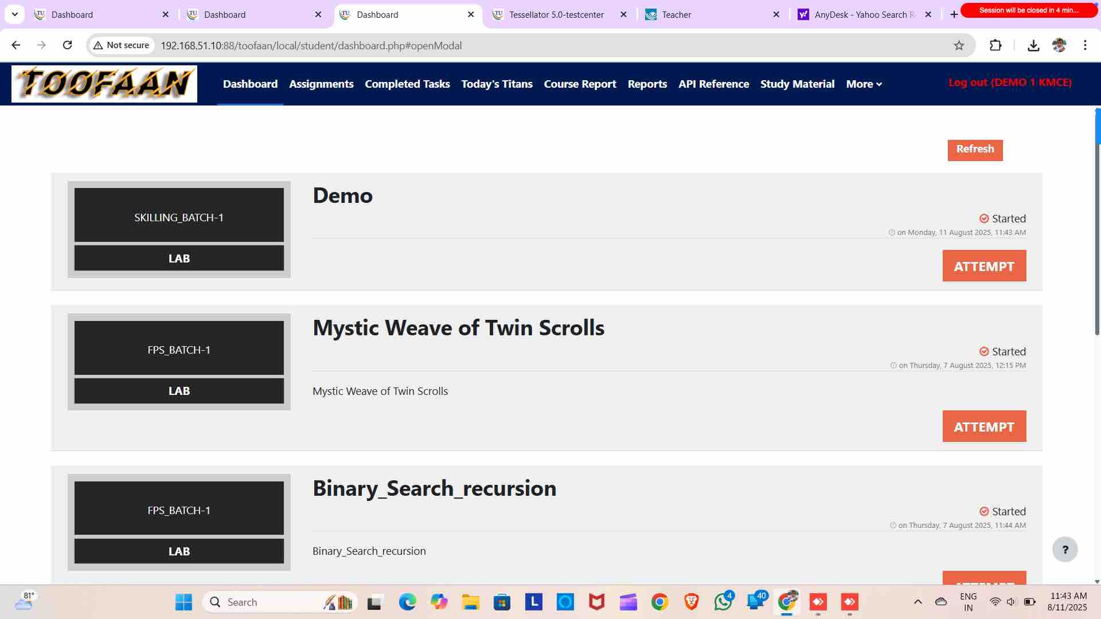This screenshot has width=1101, height=619.
Task: Click the Refresh button
Action: tap(975, 150)
